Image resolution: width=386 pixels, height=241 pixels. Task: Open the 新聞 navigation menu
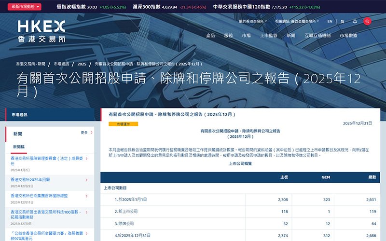[291, 35]
